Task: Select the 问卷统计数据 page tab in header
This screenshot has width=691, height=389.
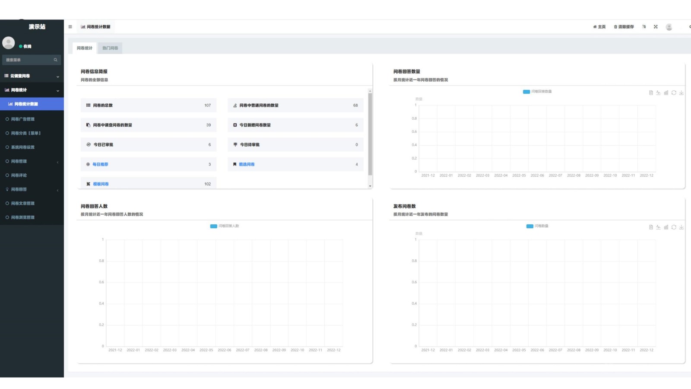Action: point(95,27)
